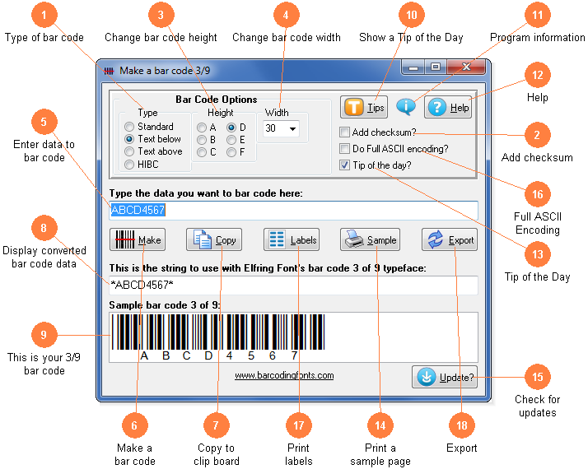Enable the Add checksum checkbox
This screenshot has height=469, width=588.
click(x=344, y=132)
